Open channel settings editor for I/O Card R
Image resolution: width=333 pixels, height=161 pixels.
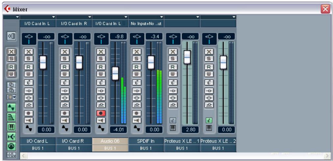(64, 82)
